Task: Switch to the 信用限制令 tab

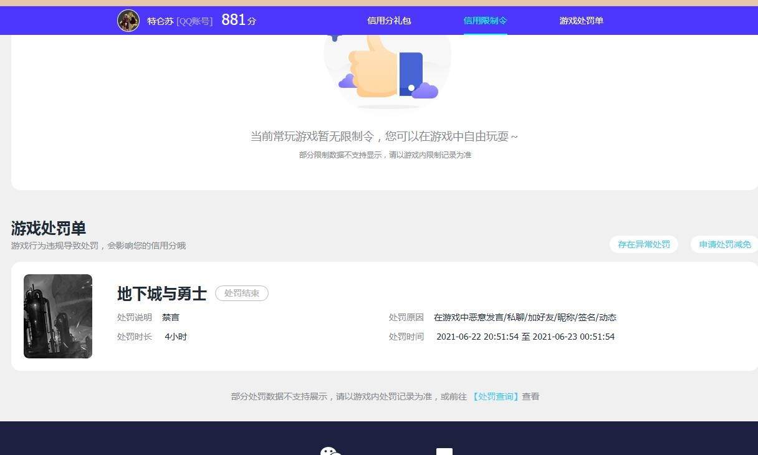Action: pos(485,21)
